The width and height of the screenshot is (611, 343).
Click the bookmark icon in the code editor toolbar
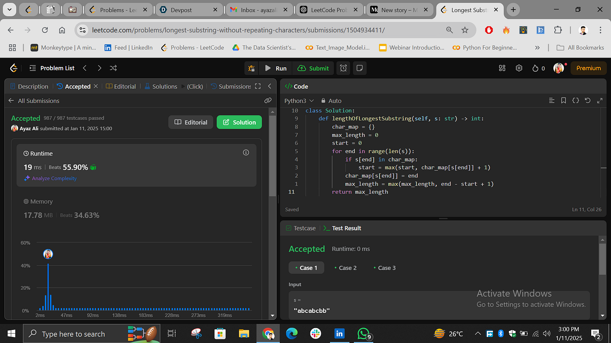click(563, 100)
